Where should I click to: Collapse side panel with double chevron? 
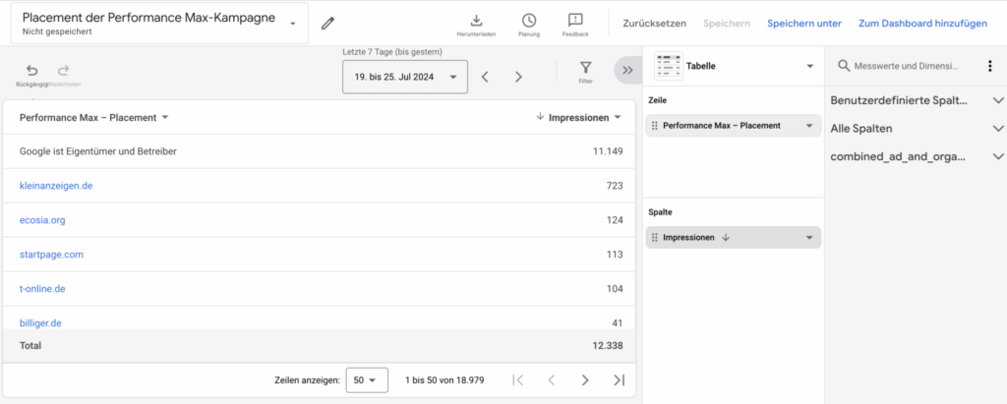click(628, 70)
